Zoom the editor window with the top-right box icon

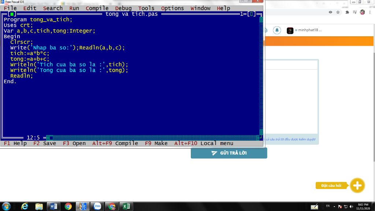[251, 14]
